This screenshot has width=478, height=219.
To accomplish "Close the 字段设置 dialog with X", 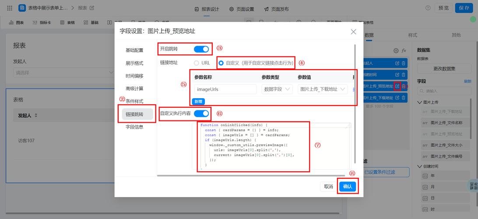I will coord(353,32).
